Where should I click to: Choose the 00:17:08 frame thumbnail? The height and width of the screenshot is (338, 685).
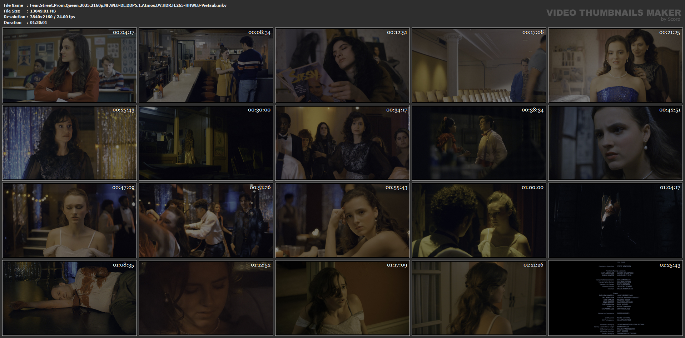479,66
